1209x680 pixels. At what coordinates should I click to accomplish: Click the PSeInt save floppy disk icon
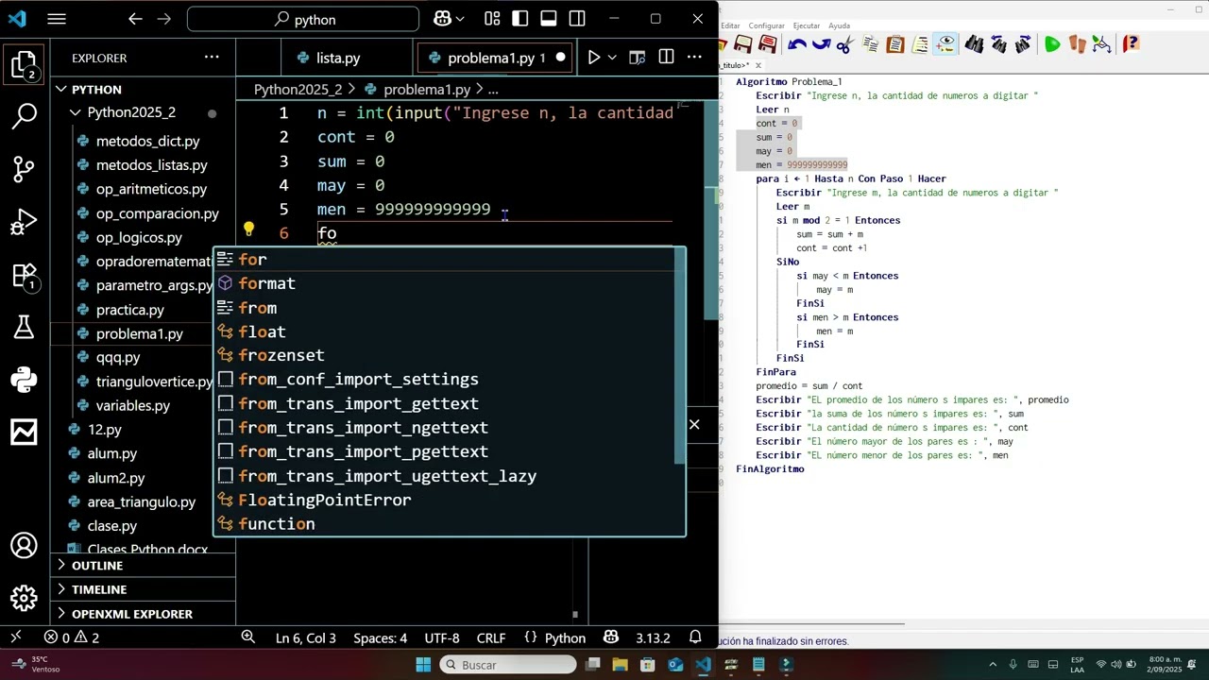743,43
